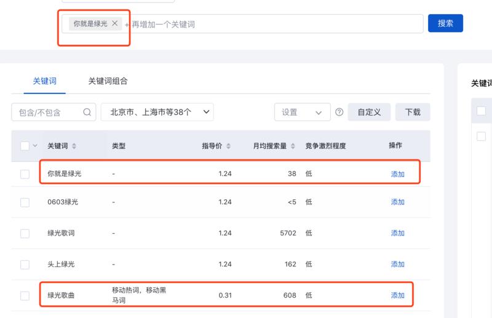Expand the arrow beside select-all checkbox
The height and width of the screenshot is (318, 492).
[35, 146]
